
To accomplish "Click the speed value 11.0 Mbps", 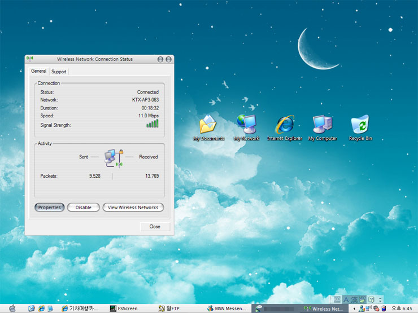I will (149, 116).
